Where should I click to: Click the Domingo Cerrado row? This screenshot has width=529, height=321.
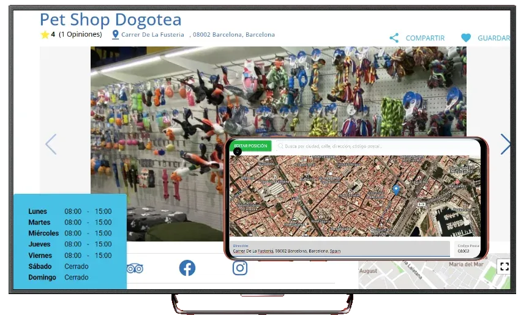coord(58,277)
